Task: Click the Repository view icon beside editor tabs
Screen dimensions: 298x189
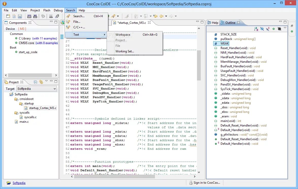Action: (62, 23)
